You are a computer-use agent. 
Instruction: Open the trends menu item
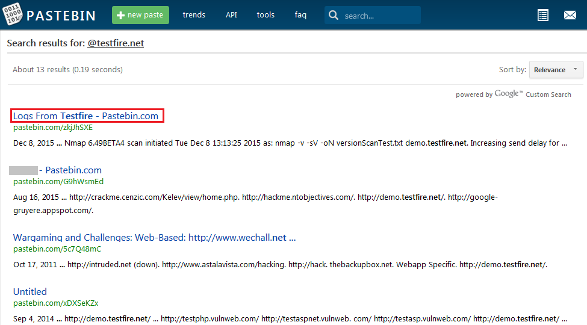[194, 15]
